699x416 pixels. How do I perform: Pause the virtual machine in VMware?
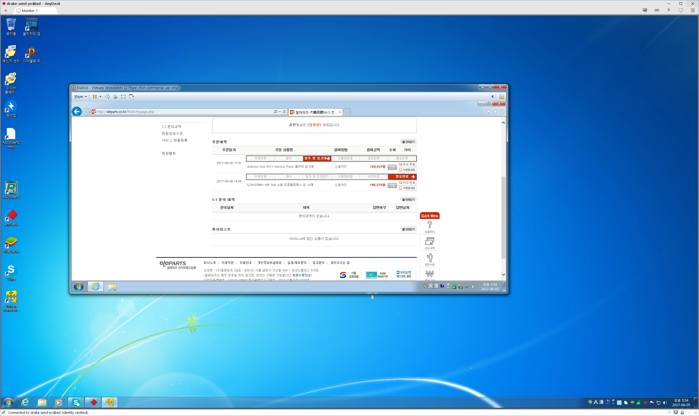(x=95, y=96)
